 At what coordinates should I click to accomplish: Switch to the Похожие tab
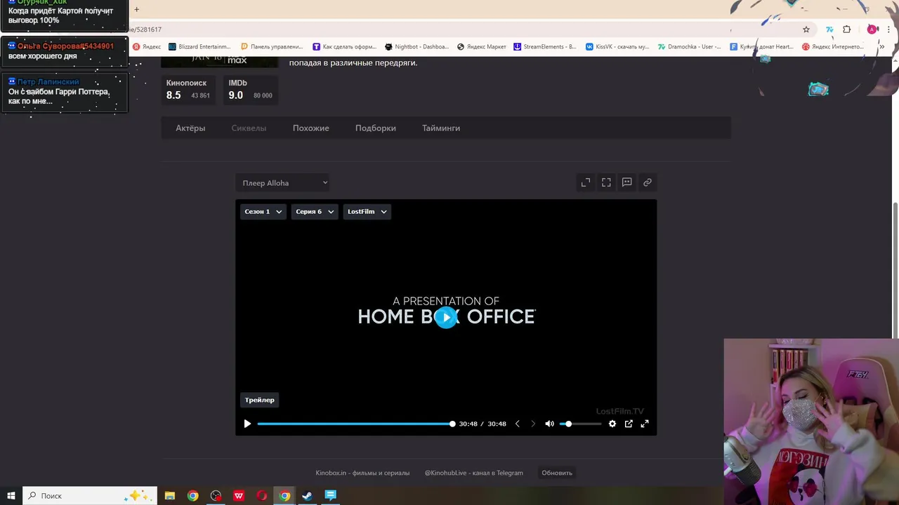point(311,128)
